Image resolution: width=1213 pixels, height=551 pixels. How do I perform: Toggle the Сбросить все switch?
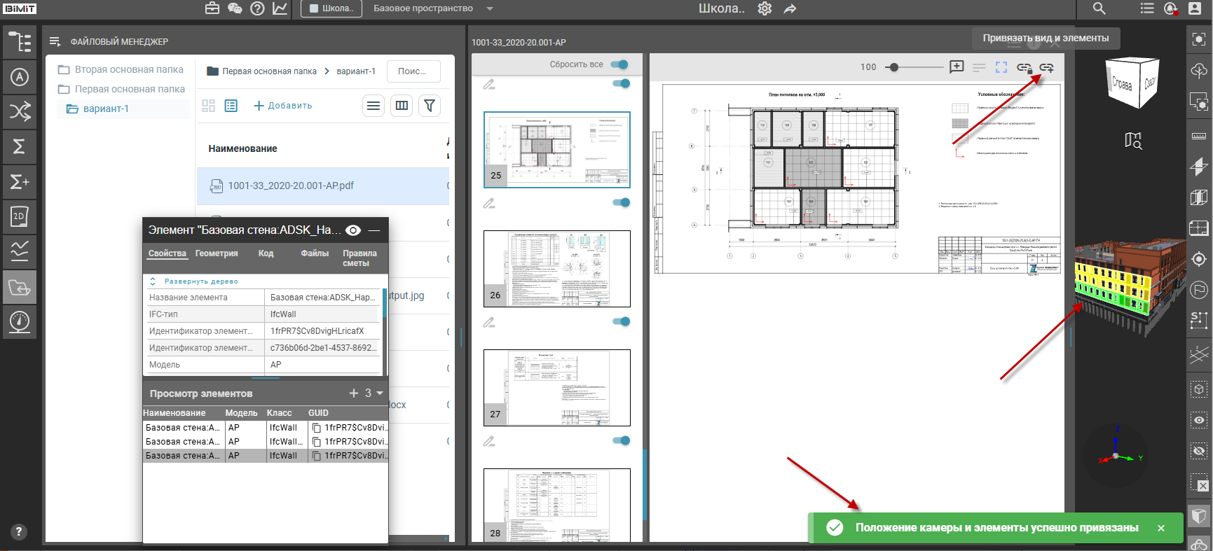tap(619, 64)
